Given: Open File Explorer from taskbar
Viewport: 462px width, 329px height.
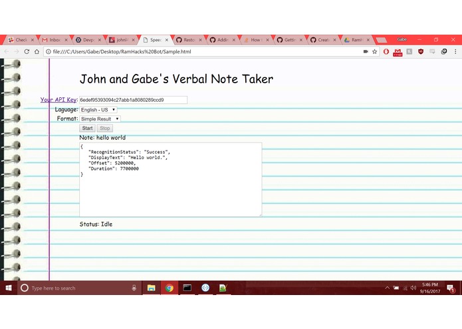Looking at the screenshot, I should tap(151, 288).
